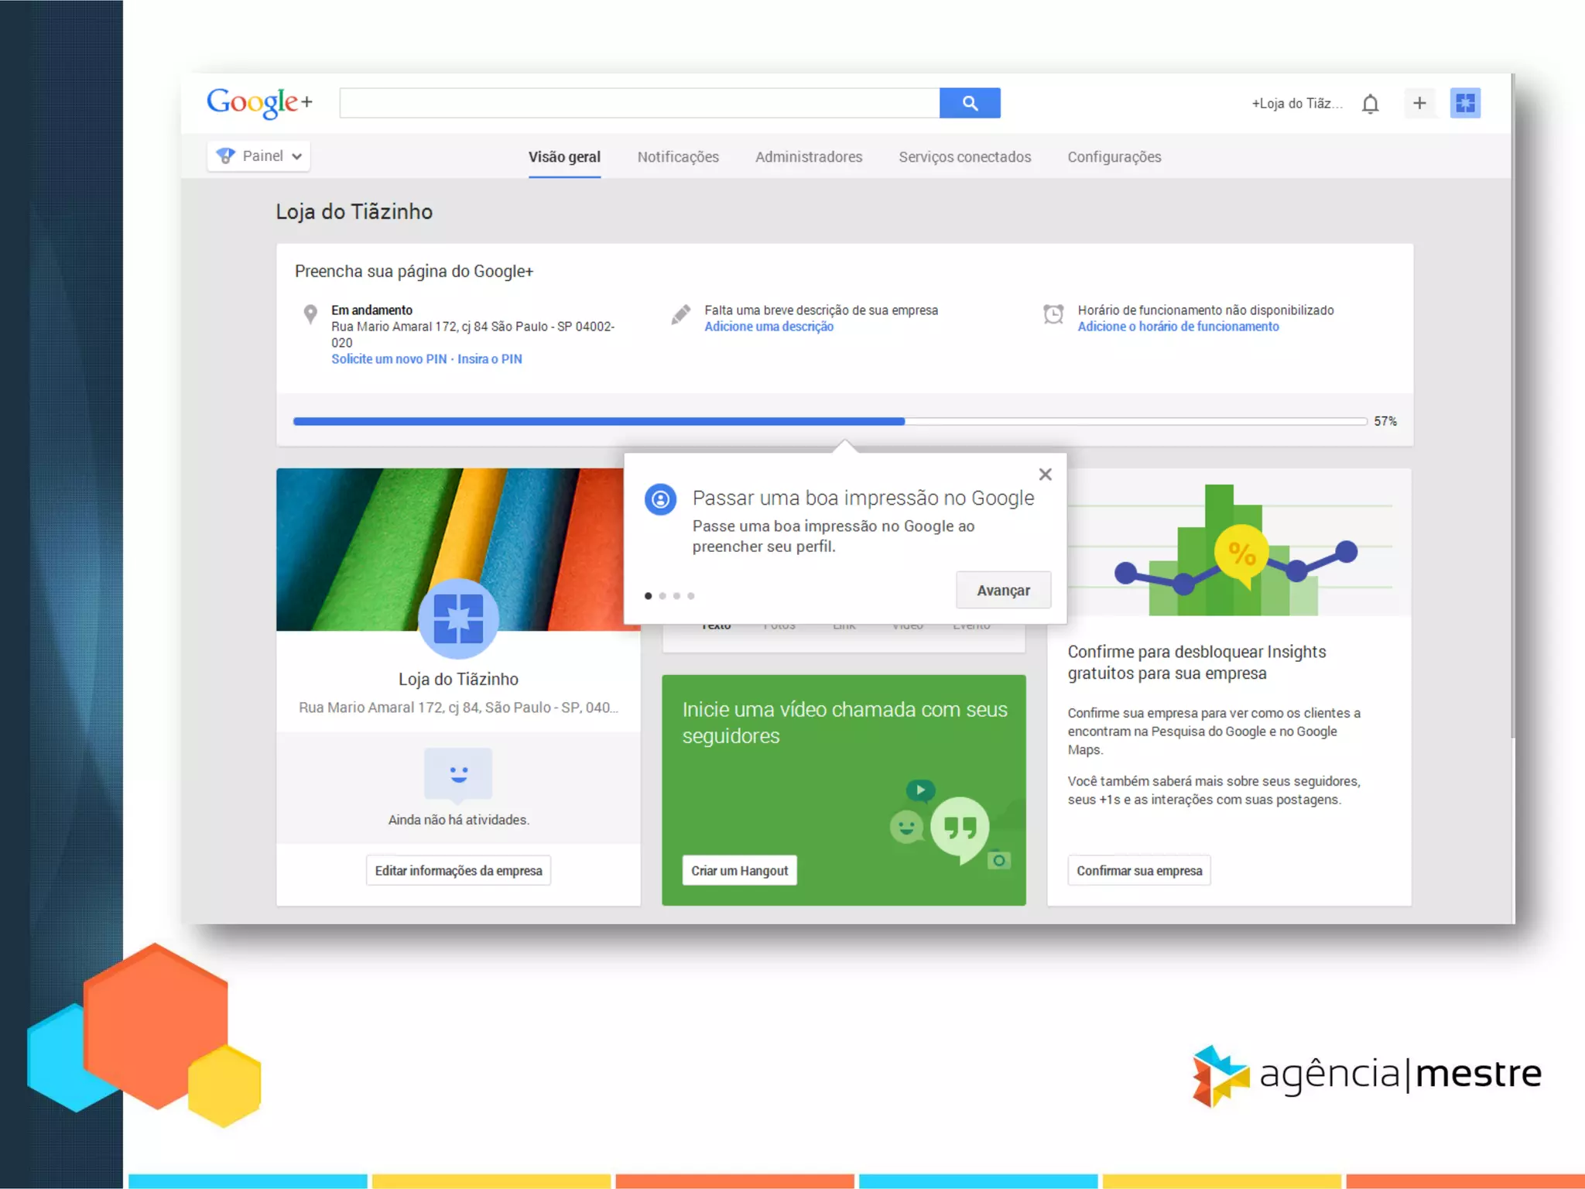Click Adicione uma descrição link
The height and width of the screenshot is (1189, 1585).
769,327
